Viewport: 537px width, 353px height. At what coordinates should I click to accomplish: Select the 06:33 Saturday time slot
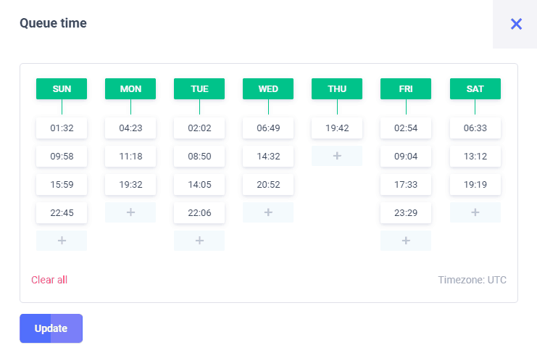point(475,128)
